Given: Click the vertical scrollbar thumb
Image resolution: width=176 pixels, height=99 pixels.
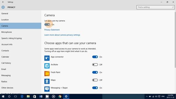Looking at the screenshot, I should 175,40.
